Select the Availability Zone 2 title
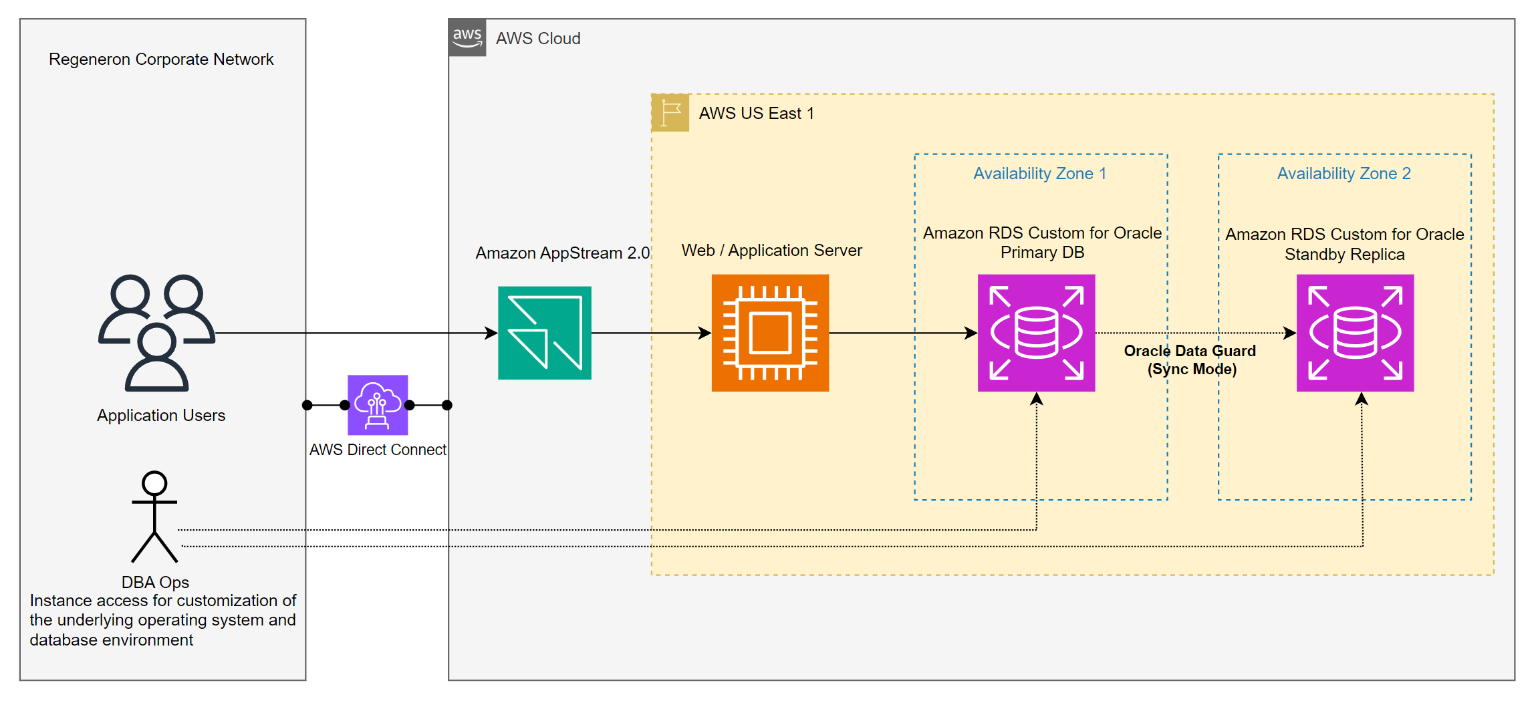The height and width of the screenshot is (711, 1536). pyautogui.click(x=1343, y=174)
